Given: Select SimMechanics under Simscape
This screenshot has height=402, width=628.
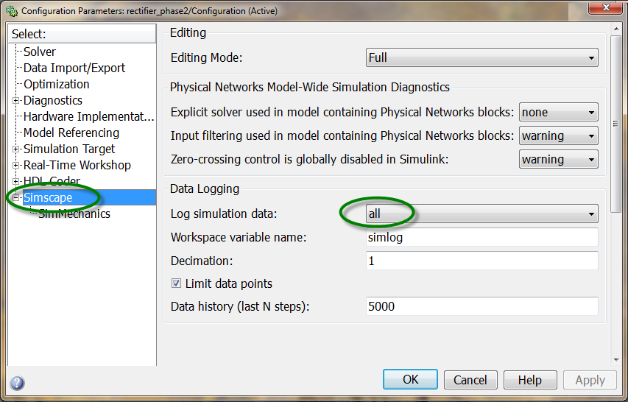Looking at the screenshot, I should point(74,214).
